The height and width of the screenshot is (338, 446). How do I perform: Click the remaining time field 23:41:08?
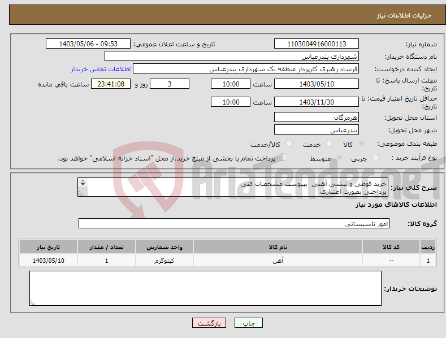111,84
